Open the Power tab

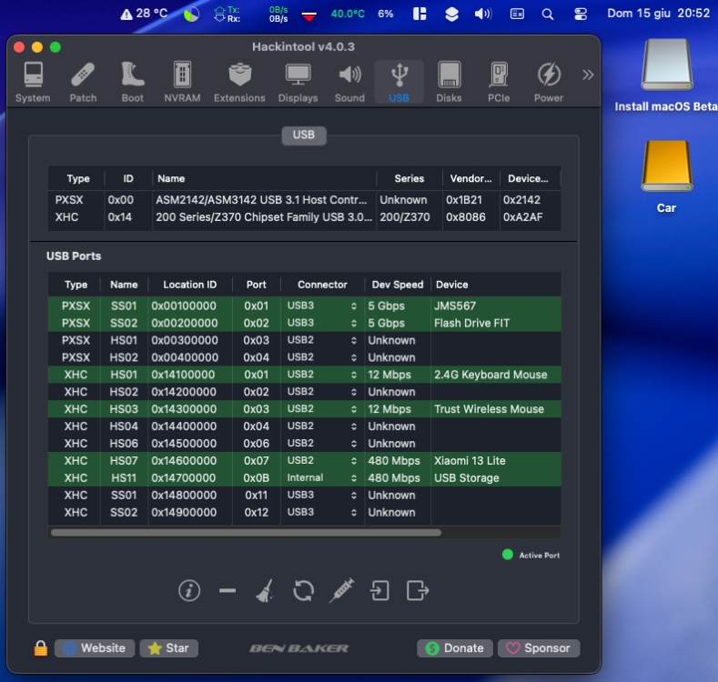[x=549, y=83]
